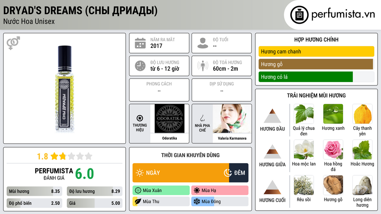Viewport: 381px width, 214px height.
Task: Click the Phong cách info box
Action: click(159, 90)
